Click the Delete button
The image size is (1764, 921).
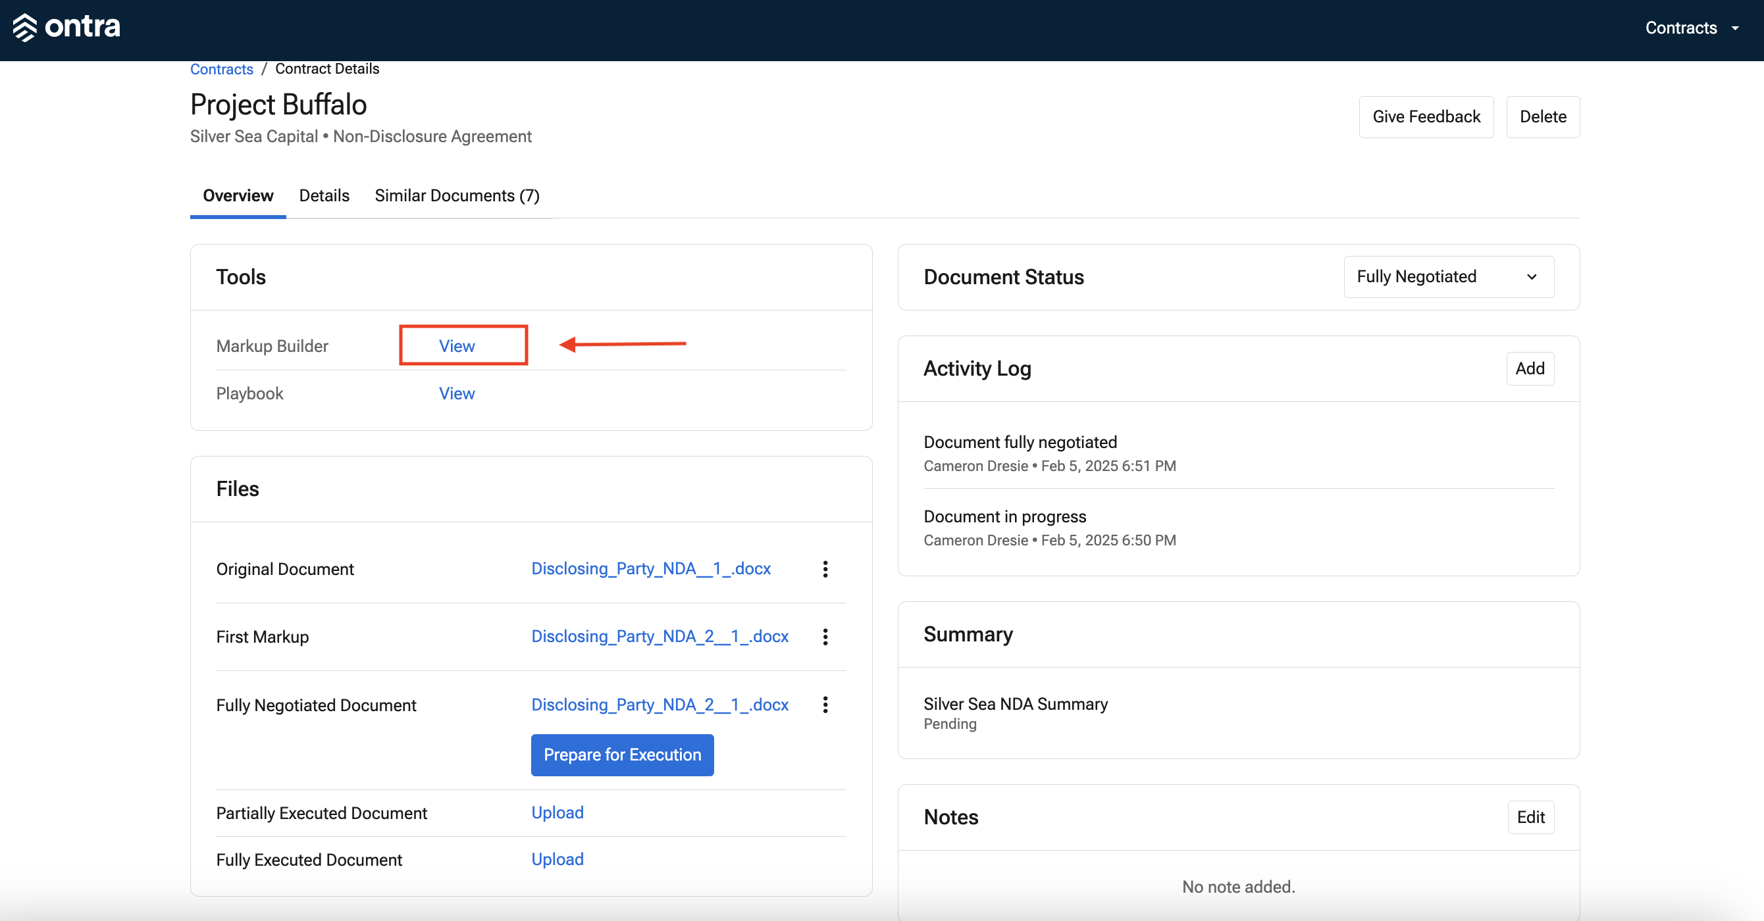point(1542,117)
